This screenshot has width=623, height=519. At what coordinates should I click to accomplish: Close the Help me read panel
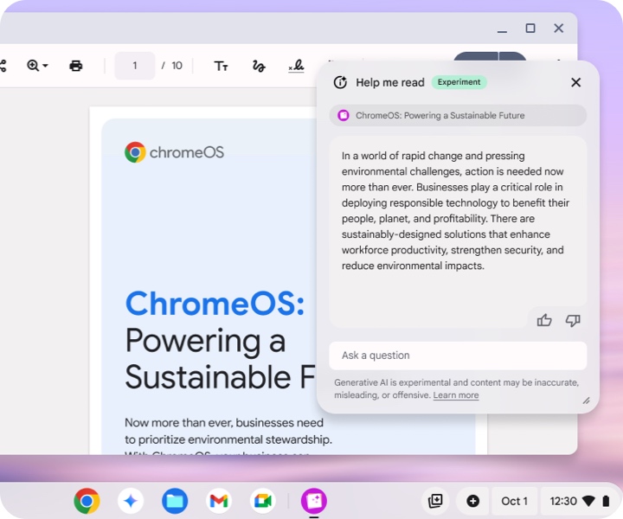[x=575, y=82]
